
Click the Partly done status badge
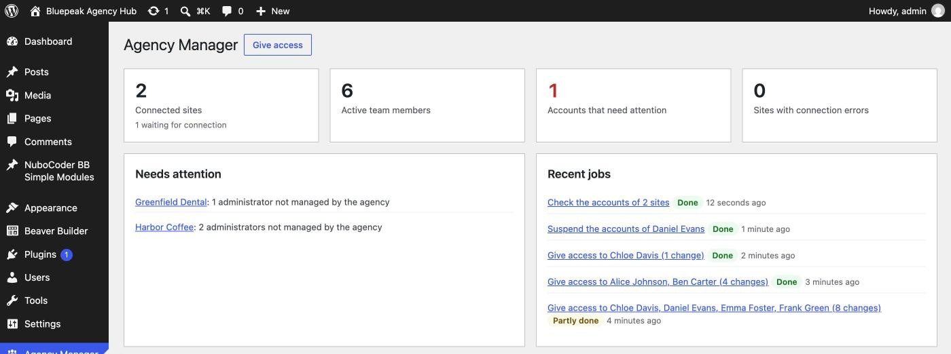575,321
